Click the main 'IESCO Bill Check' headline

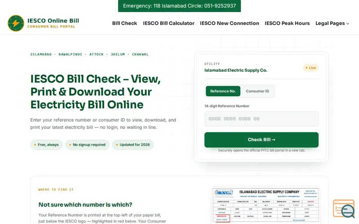pos(96,92)
